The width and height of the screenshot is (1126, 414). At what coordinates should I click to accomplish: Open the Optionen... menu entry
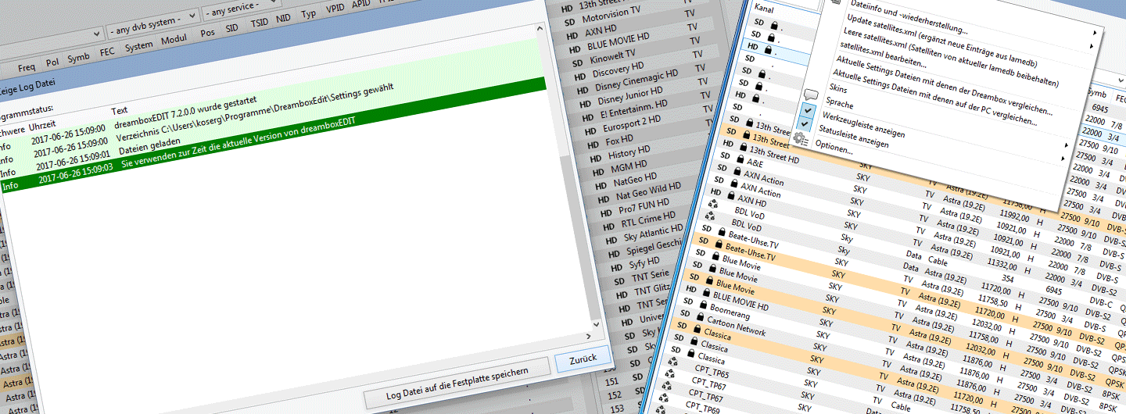[834, 147]
